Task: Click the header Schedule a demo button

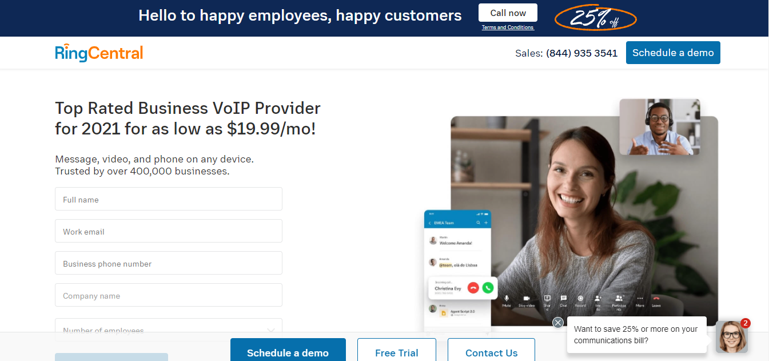Action: pyautogui.click(x=673, y=53)
